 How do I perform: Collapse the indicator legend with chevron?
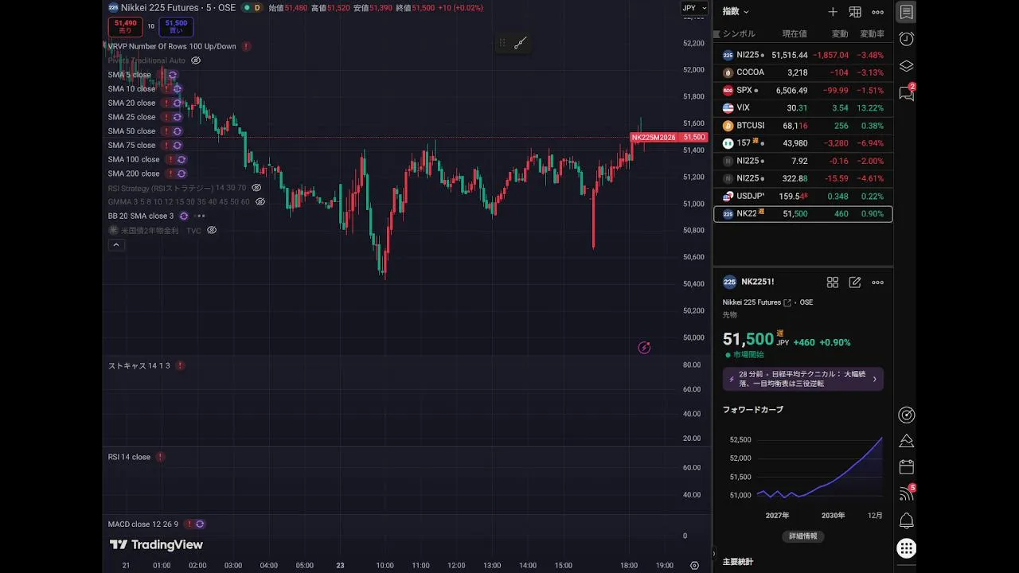coord(116,245)
